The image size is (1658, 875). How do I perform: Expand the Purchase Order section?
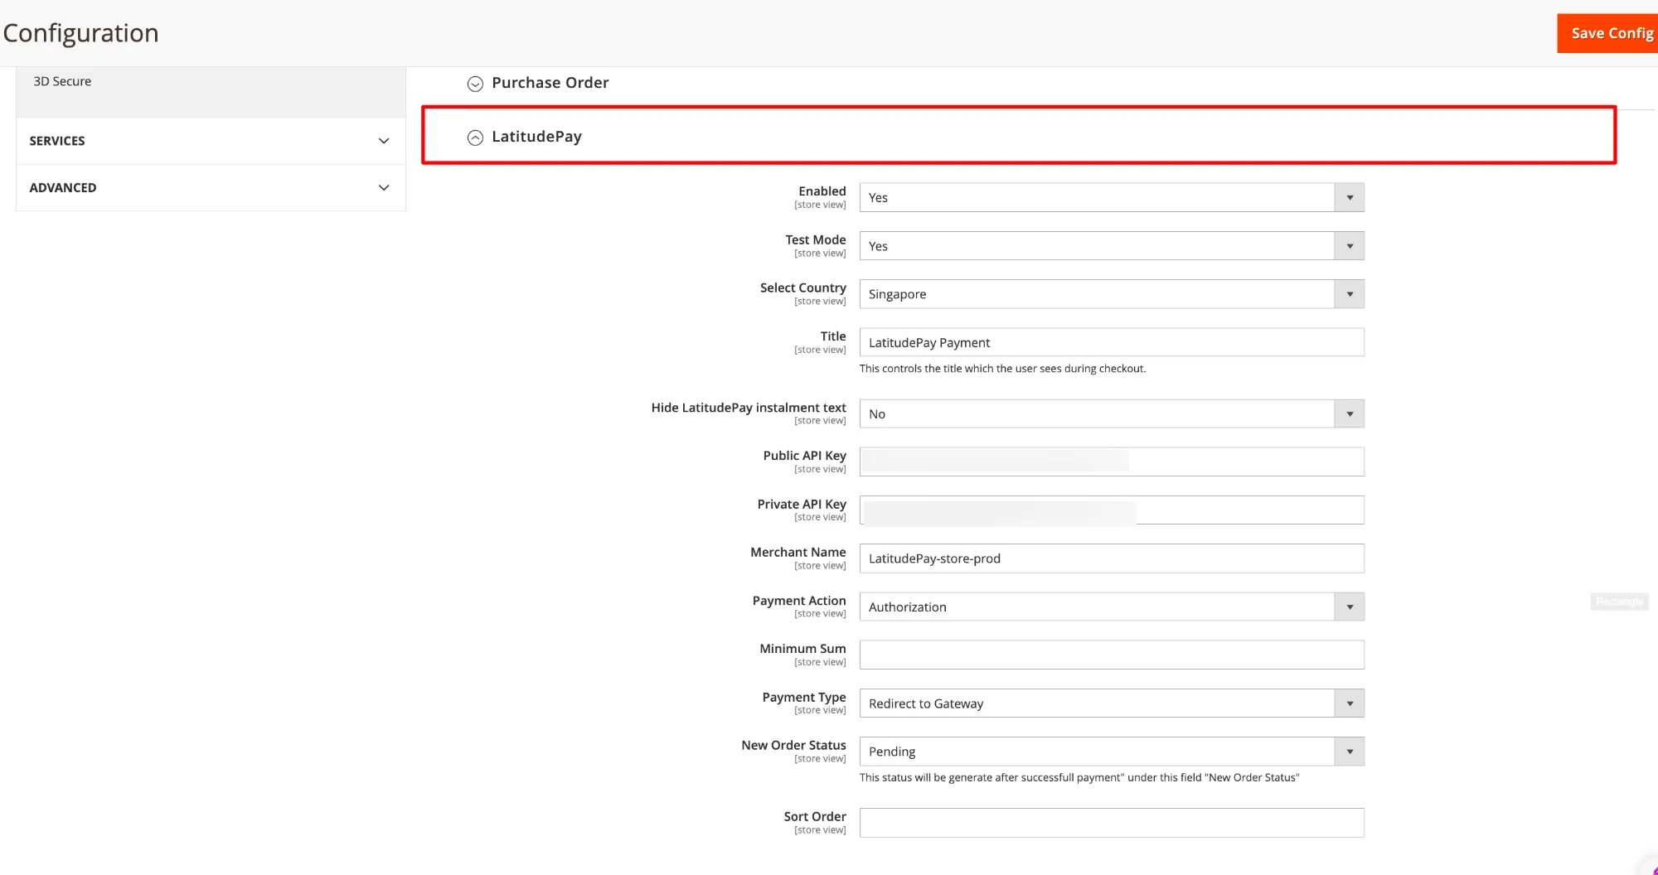click(x=550, y=83)
